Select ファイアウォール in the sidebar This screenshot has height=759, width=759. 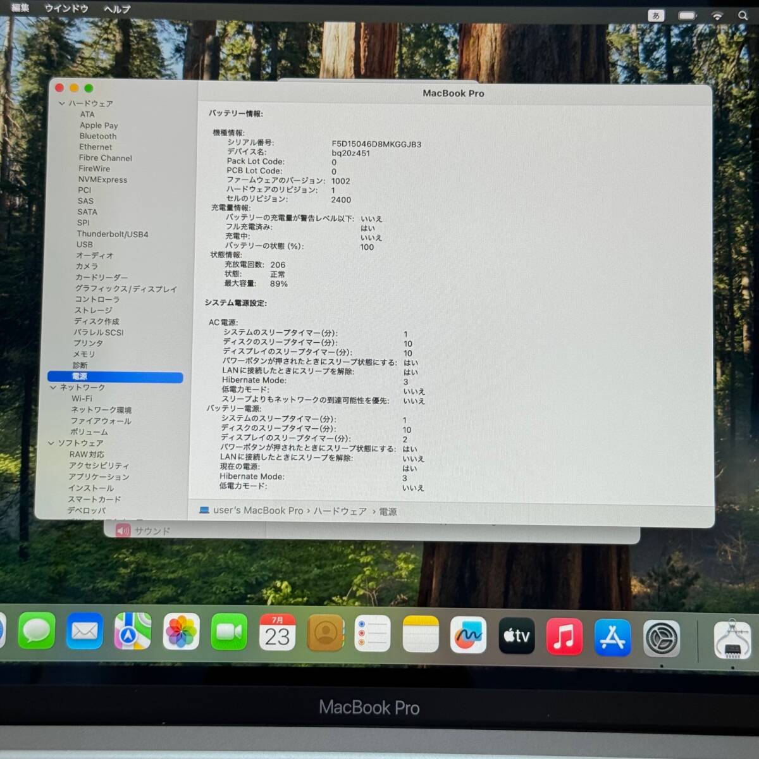(101, 421)
